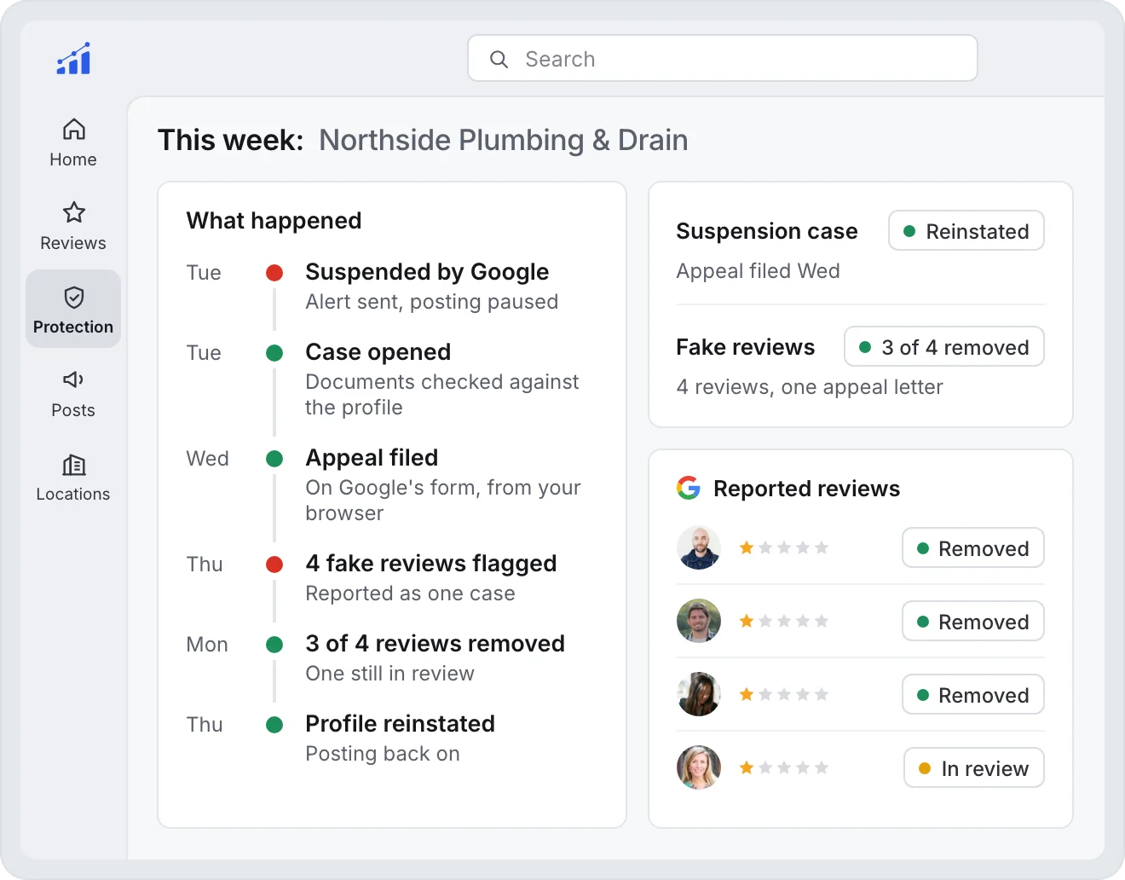Click the red dot beside 4 fake reviews flagged
1125x880 pixels.
[274, 564]
